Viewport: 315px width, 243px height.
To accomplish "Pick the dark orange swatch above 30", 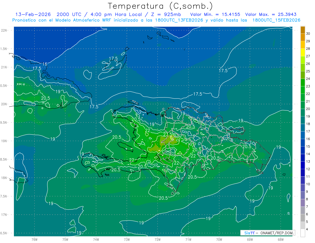I will click(303, 30).
